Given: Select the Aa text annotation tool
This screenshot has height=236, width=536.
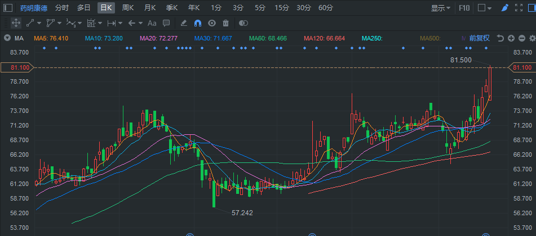Looking at the screenshot, I should [x=152, y=23].
